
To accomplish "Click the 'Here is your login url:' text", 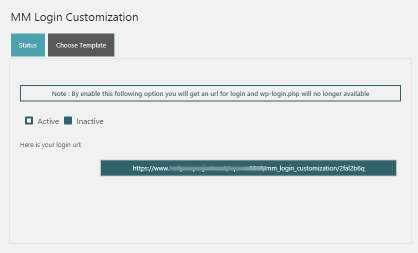I will pos(50,145).
